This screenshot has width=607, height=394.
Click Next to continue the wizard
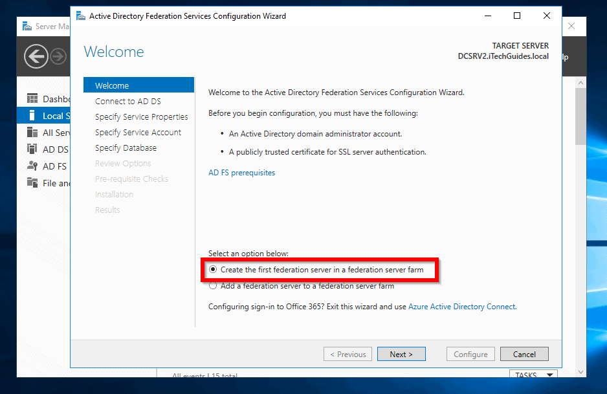pyautogui.click(x=401, y=354)
